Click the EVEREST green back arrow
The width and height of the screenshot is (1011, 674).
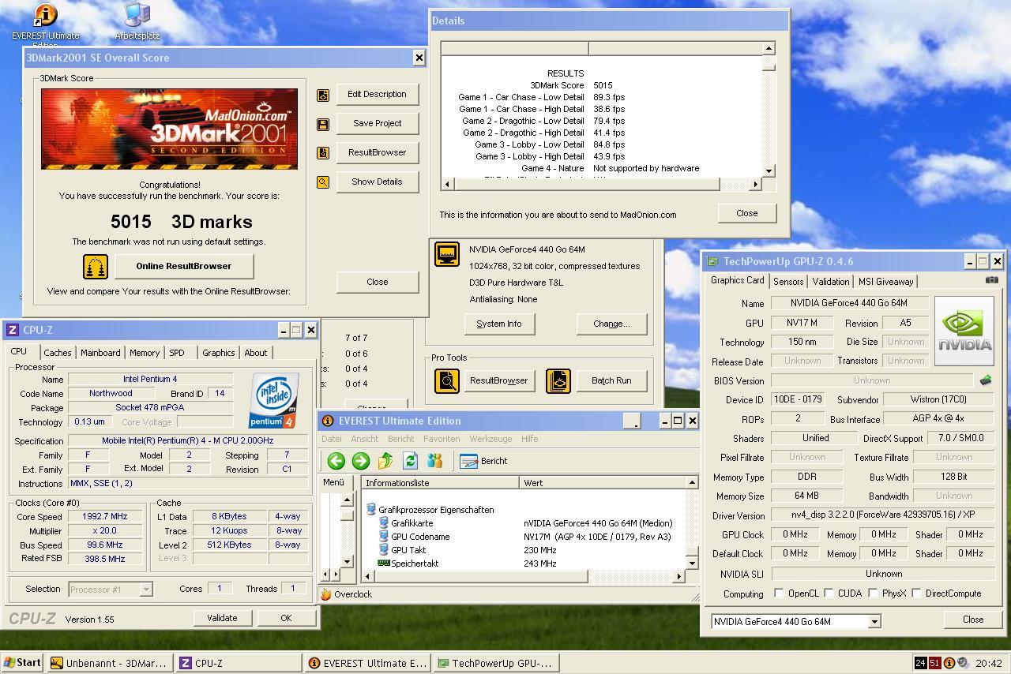pyautogui.click(x=336, y=461)
